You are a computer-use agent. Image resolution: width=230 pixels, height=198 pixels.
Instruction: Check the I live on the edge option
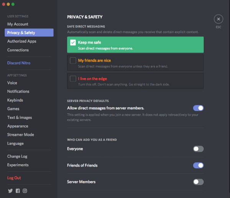(x=73, y=79)
